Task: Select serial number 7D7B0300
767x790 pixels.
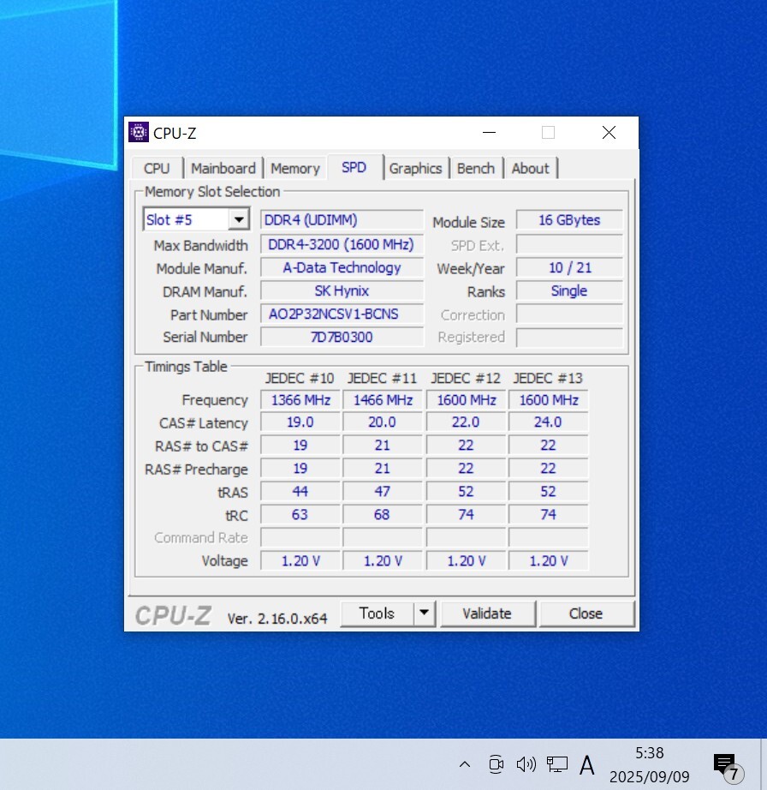Action: pos(342,337)
